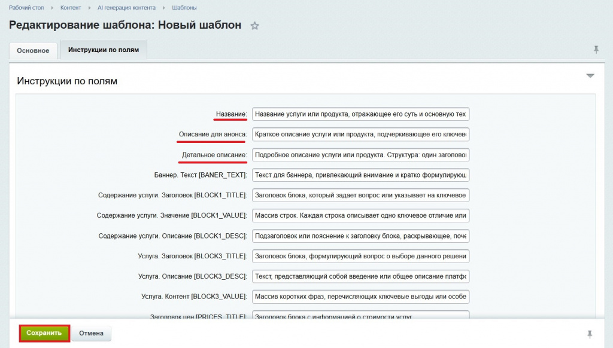Click the BLOCK3_TITLE input field
Image resolution: width=613 pixels, height=348 pixels.
point(360,257)
